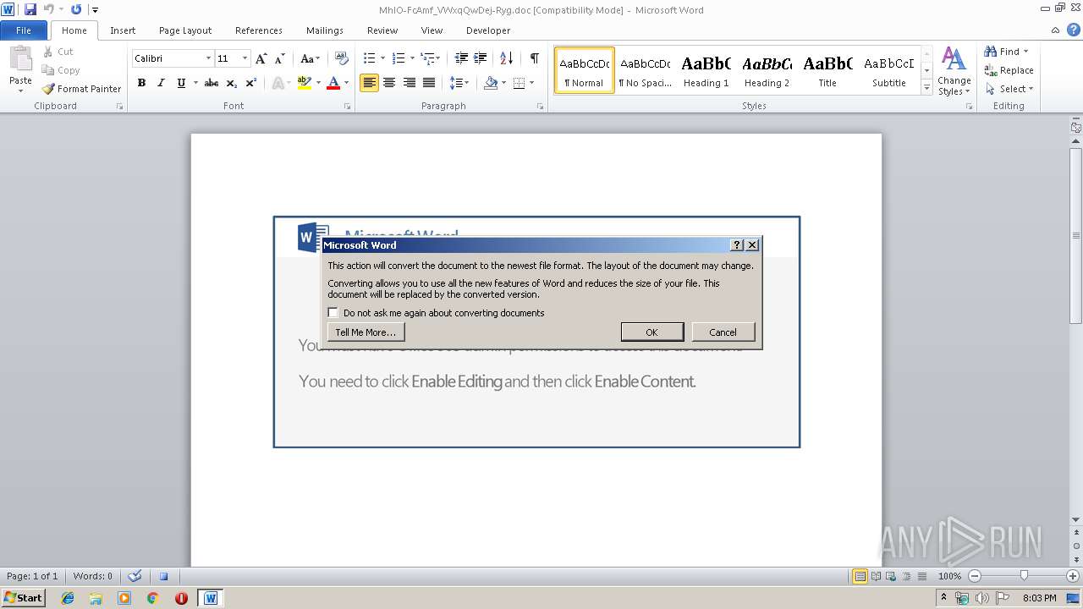Apply Underline formatting
This screenshot has height=609, width=1083.
click(181, 83)
